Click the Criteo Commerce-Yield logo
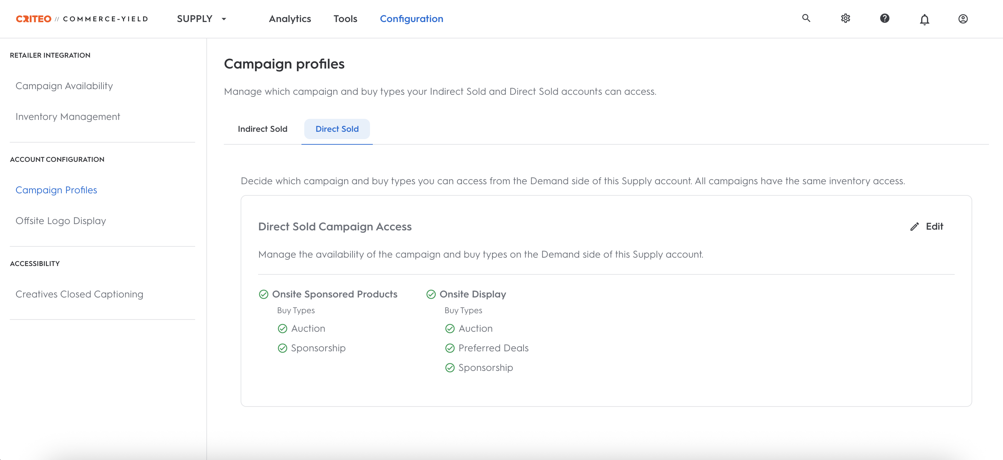Image resolution: width=1003 pixels, height=460 pixels. click(82, 19)
